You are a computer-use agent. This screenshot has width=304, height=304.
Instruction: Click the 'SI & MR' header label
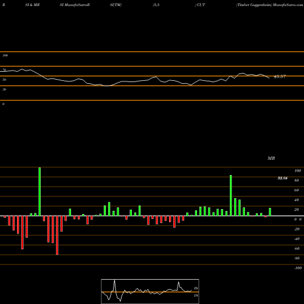pos(32,5)
